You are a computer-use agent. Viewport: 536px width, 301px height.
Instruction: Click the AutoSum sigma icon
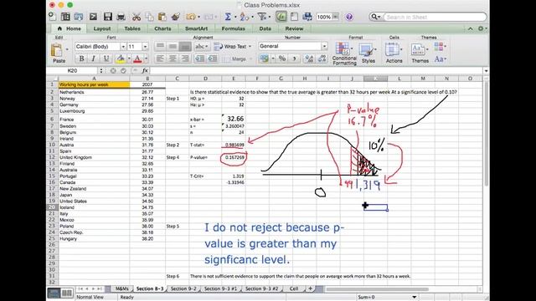228,17
